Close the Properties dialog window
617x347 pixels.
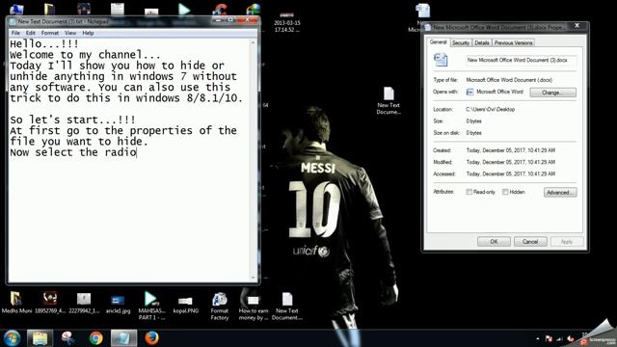click(x=577, y=26)
